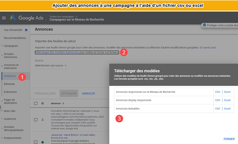
Task: Open Vue d'ensemble in sidebar
Action: (13, 30)
